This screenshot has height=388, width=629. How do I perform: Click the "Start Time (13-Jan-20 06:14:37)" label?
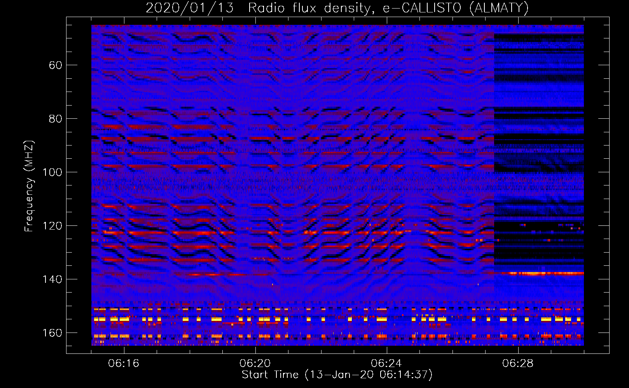tap(337, 375)
